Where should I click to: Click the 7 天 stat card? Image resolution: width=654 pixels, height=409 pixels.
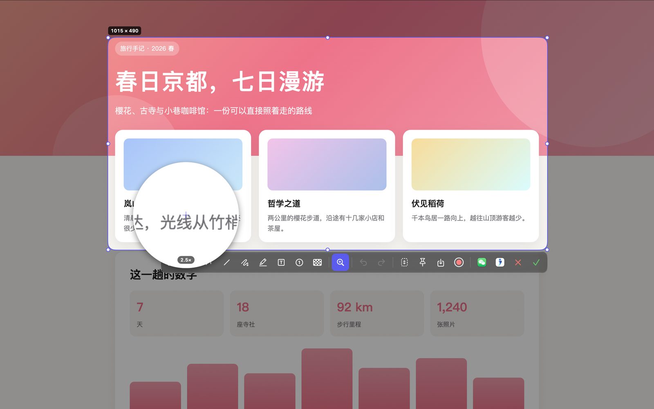pyautogui.click(x=177, y=313)
